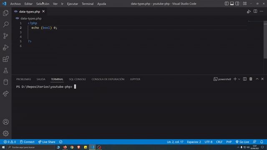Select the data-types.php editor tab
The width and height of the screenshot is (267, 150).
tap(30, 12)
